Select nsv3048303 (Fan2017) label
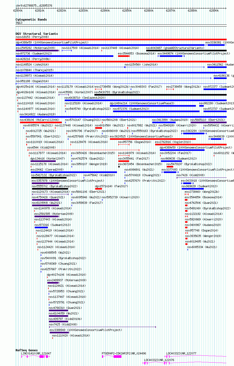Screen dimensions: 234x366 [x=146, y=87]
